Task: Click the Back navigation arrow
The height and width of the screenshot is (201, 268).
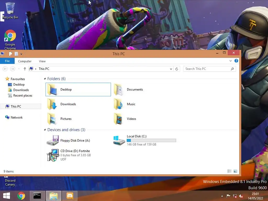Action: click(5, 69)
